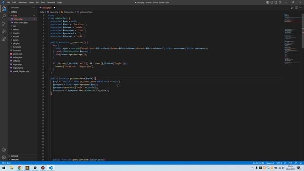Click notifications bell in status bar
Screen dimensions: 304x171
pyautogui.click(x=301, y=163)
